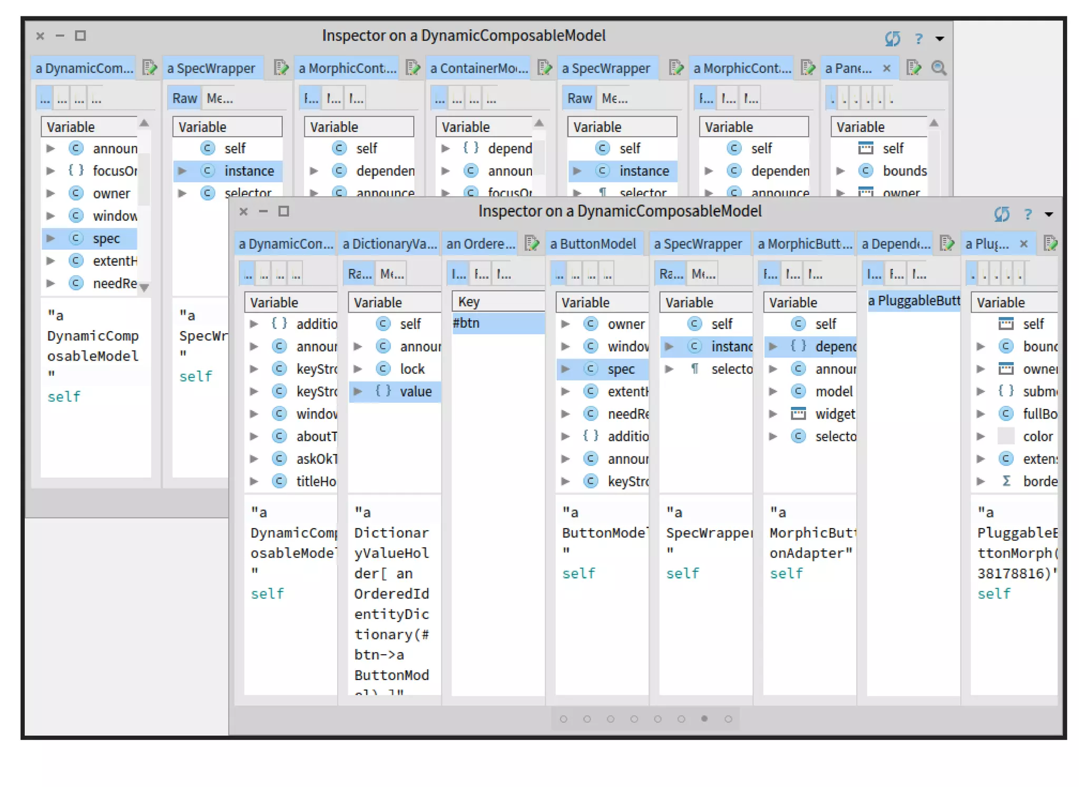Click browse icon beside 'an Ordere...' tab
Screen dimensions: 1079x787
pyautogui.click(x=532, y=244)
